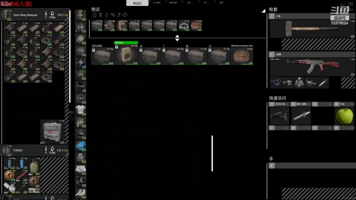Select the TEC01 M pistol quick slot

tap(279, 116)
